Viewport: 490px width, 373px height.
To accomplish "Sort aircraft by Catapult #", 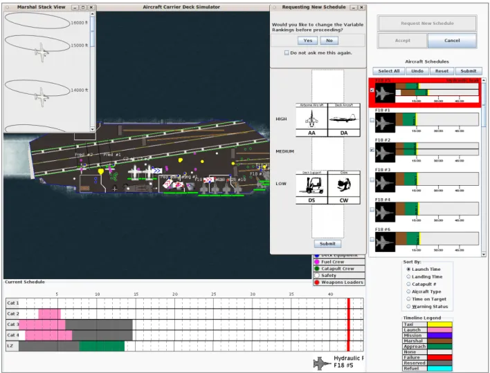I will click(408, 284).
